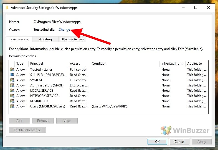Select the LOCAL SERVICE principal entry

tap(42, 91)
